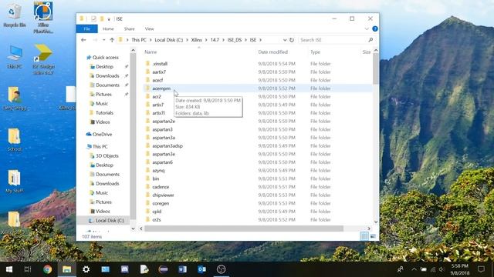This screenshot has height=277, width=494.
Task: Refresh the ISE folder view
Action: click(x=292, y=40)
